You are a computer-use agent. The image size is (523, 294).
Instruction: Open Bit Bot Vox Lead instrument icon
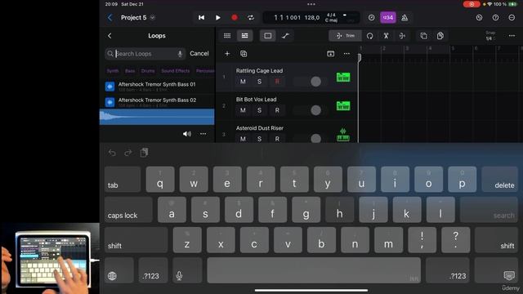tap(343, 106)
